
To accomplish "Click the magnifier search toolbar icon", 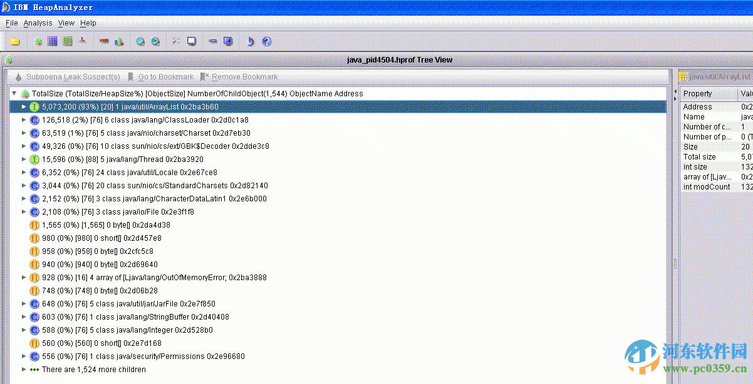I will [140, 41].
